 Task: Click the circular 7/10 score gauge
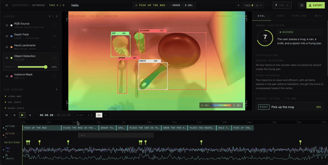point(265,38)
